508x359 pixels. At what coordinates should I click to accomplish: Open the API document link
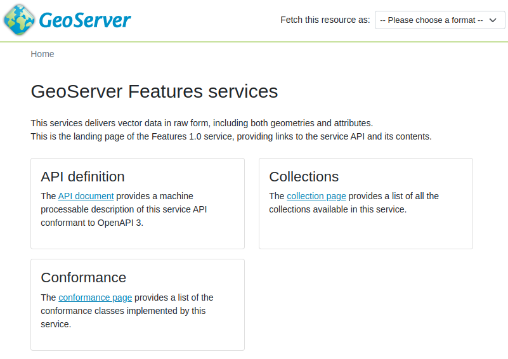(x=86, y=196)
